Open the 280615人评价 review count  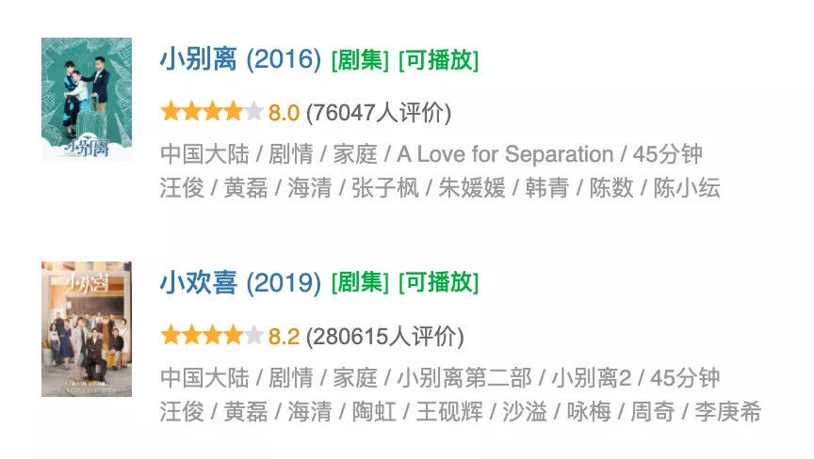(x=385, y=337)
